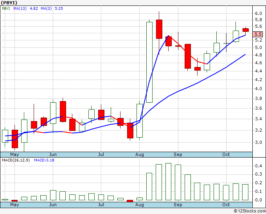The width and height of the screenshot is (266, 214).
Task: Click the MA(3) value 5.35
Action: coord(59,9)
